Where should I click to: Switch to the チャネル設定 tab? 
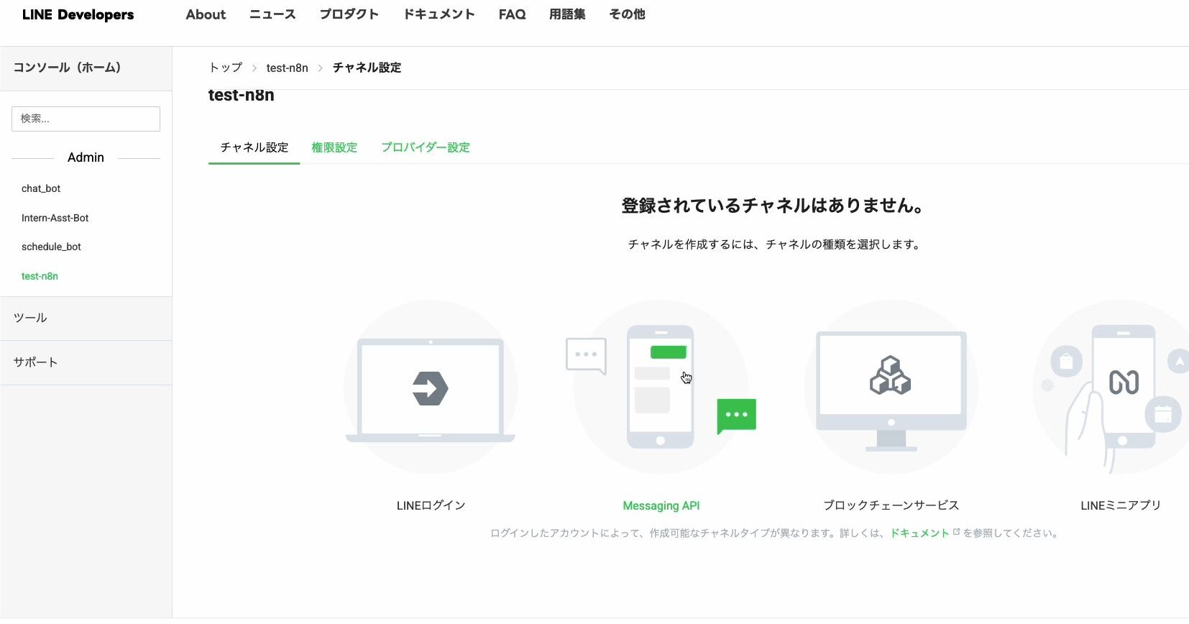[254, 147]
